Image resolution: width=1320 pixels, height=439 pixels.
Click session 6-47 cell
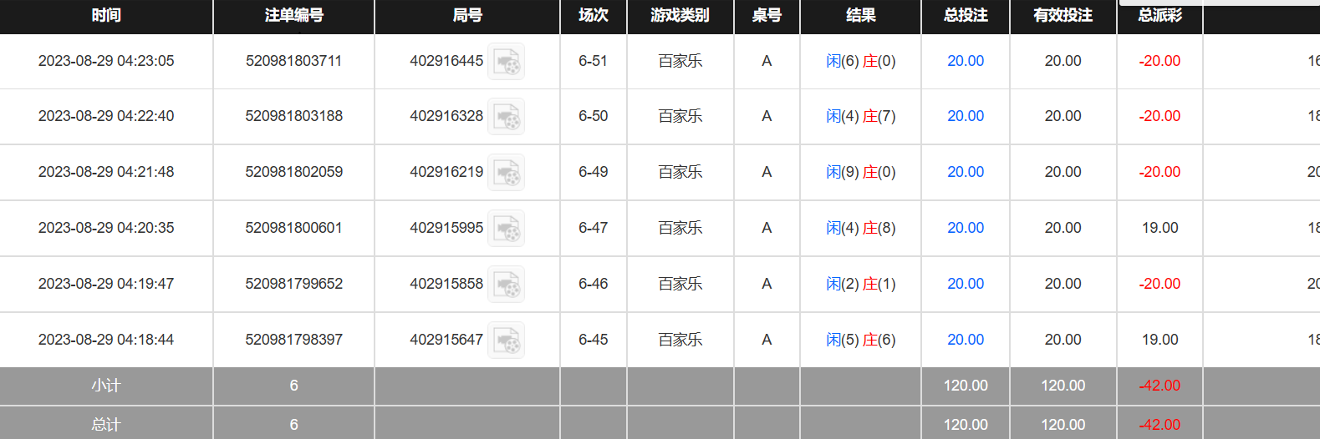pos(594,228)
